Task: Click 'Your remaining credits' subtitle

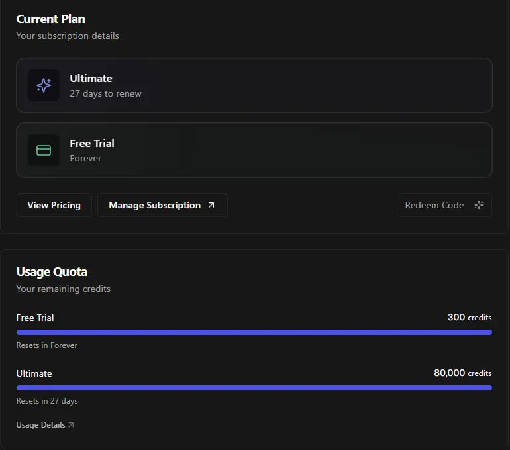Action: 64,289
